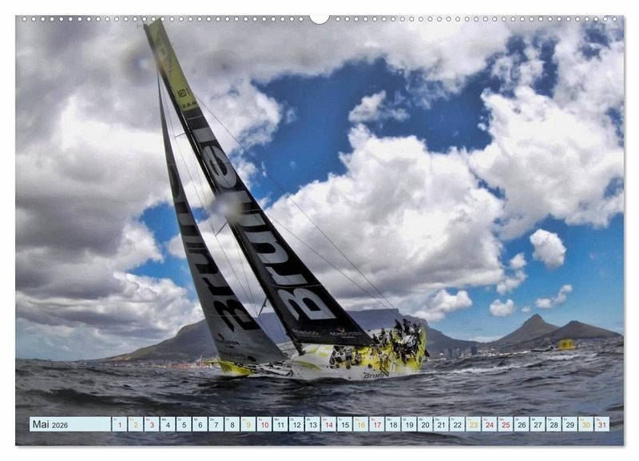This screenshot has height=461, width=639.
Task: Select day 31 in the calendar strip
Action: tap(601, 424)
